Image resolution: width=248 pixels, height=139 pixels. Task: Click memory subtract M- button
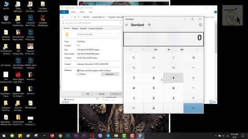tap(169, 50)
